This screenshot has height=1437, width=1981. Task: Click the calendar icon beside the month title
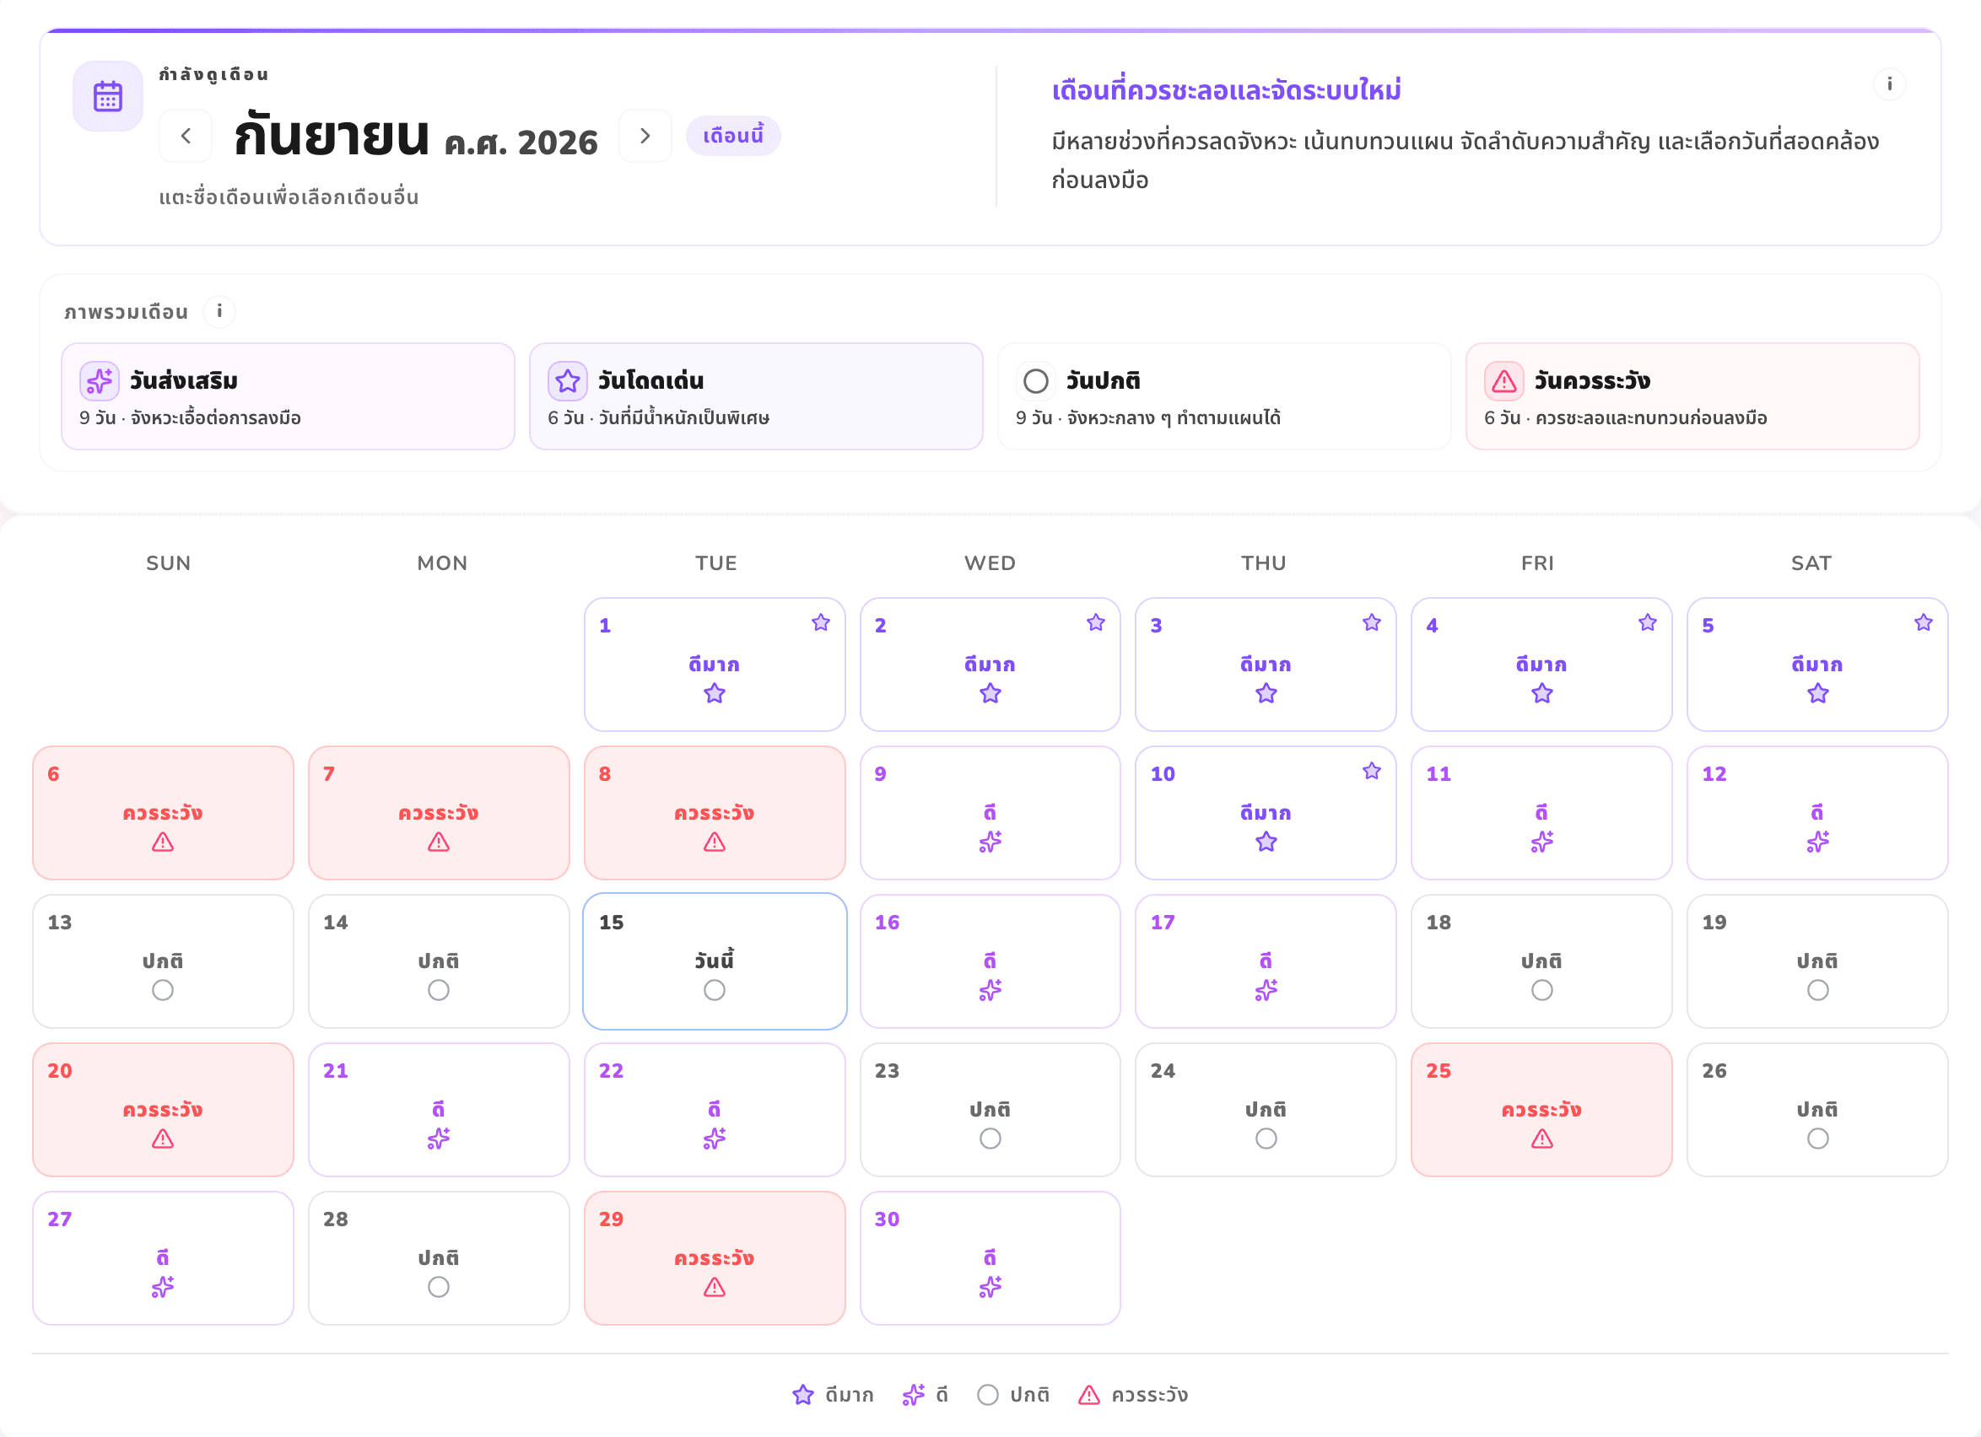[107, 96]
